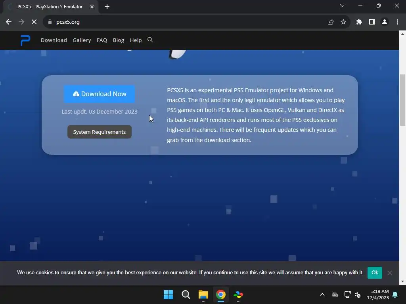Open System Requirements

click(100, 132)
